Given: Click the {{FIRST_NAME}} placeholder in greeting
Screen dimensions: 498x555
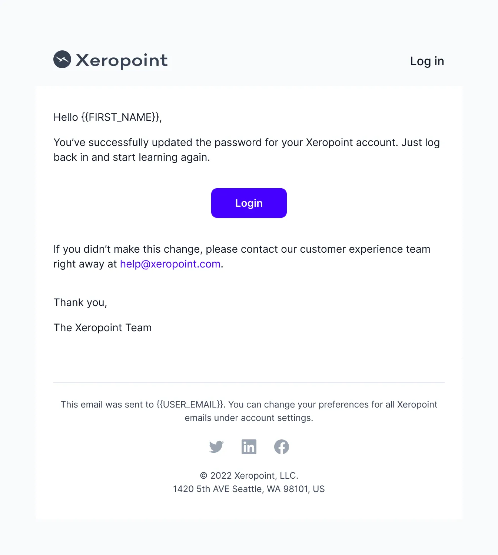Looking at the screenshot, I should (x=120, y=117).
